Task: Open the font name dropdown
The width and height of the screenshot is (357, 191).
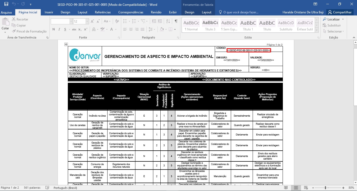Action: click(x=71, y=21)
